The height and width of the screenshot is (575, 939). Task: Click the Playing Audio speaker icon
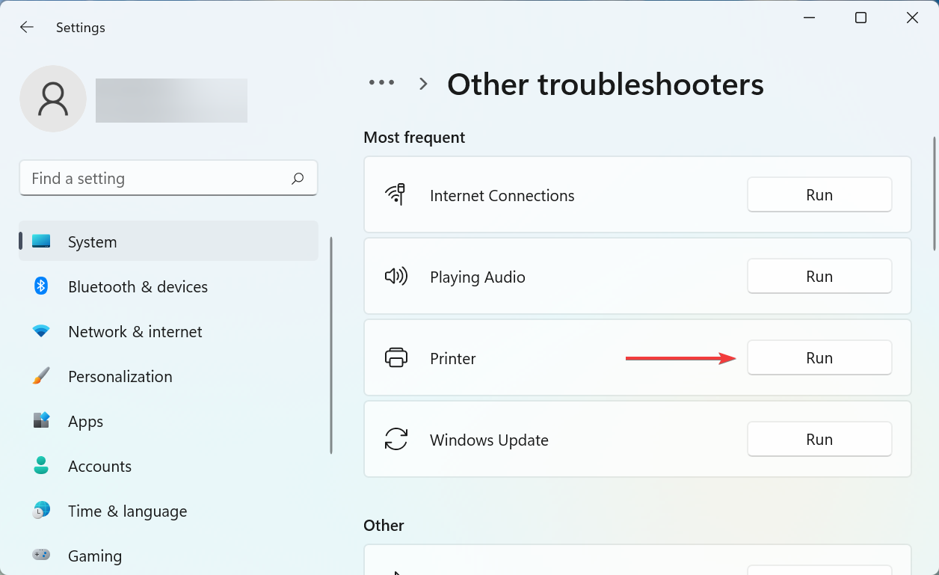point(395,277)
